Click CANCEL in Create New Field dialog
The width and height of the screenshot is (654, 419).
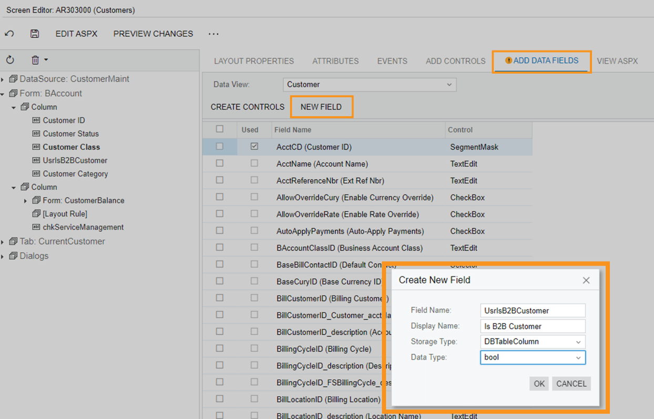tap(571, 384)
